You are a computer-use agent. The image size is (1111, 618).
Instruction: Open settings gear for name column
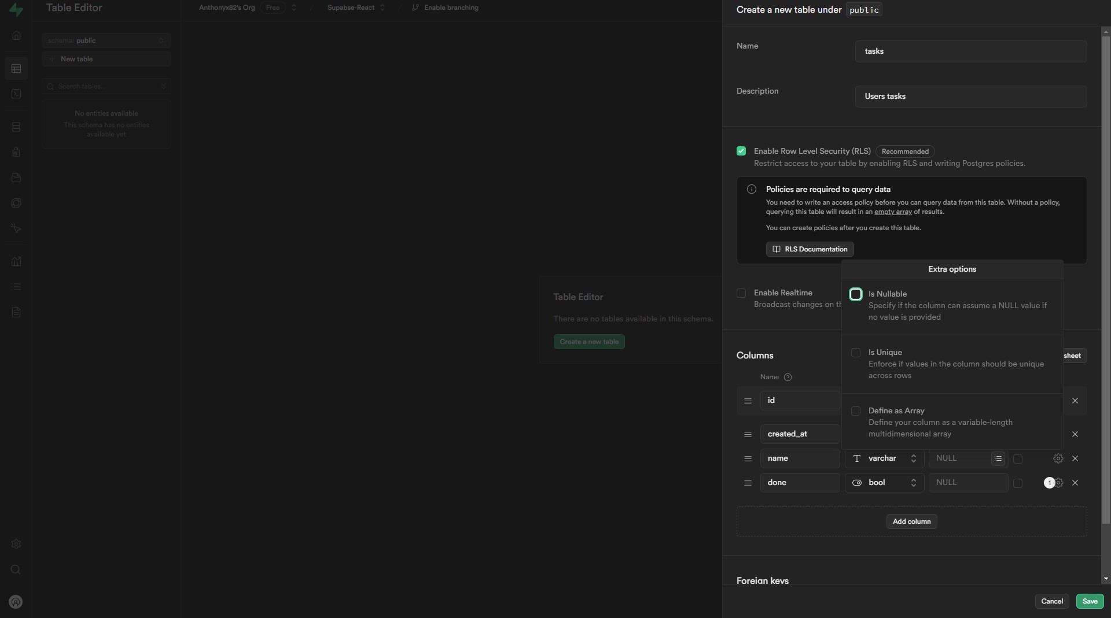1058,458
